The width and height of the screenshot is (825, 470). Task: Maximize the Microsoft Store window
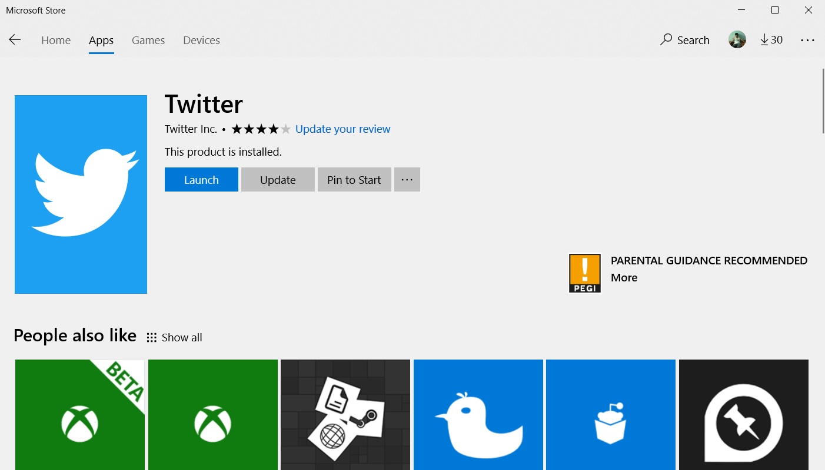pyautogui.click(x=775, y=10)
